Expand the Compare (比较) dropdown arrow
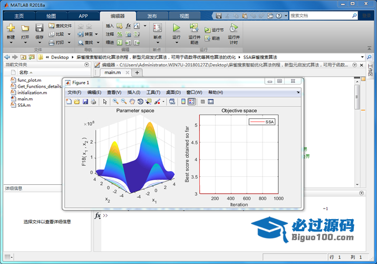The width and height of the screenshot is (377, 264). (x=69, y=34)
